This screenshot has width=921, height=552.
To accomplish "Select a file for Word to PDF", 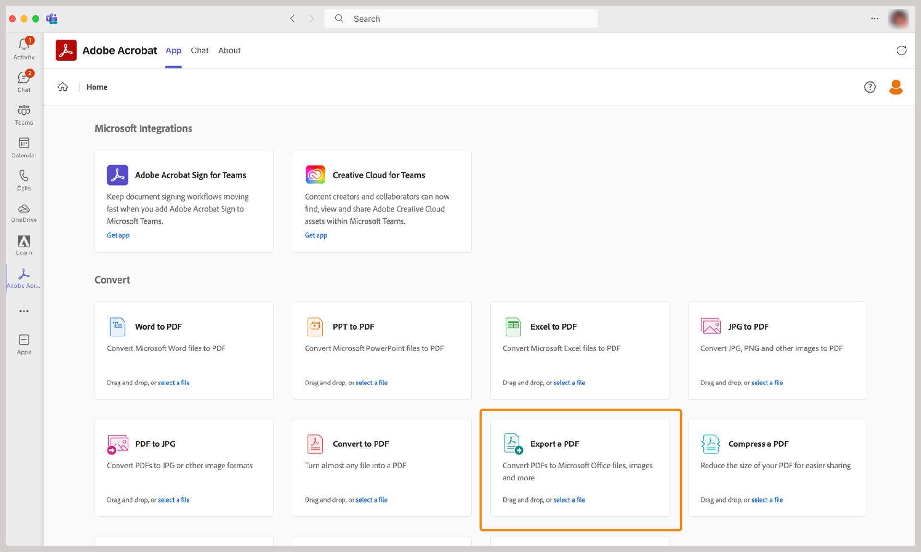I will (x=174, y=383).
